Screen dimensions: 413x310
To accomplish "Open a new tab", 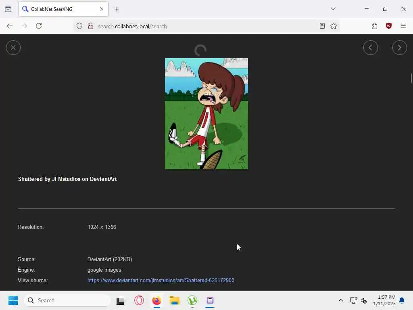I will pyautogui.click(x=117, y=9).
